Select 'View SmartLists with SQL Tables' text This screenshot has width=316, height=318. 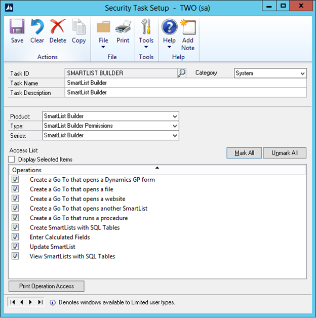coord(72,256)
